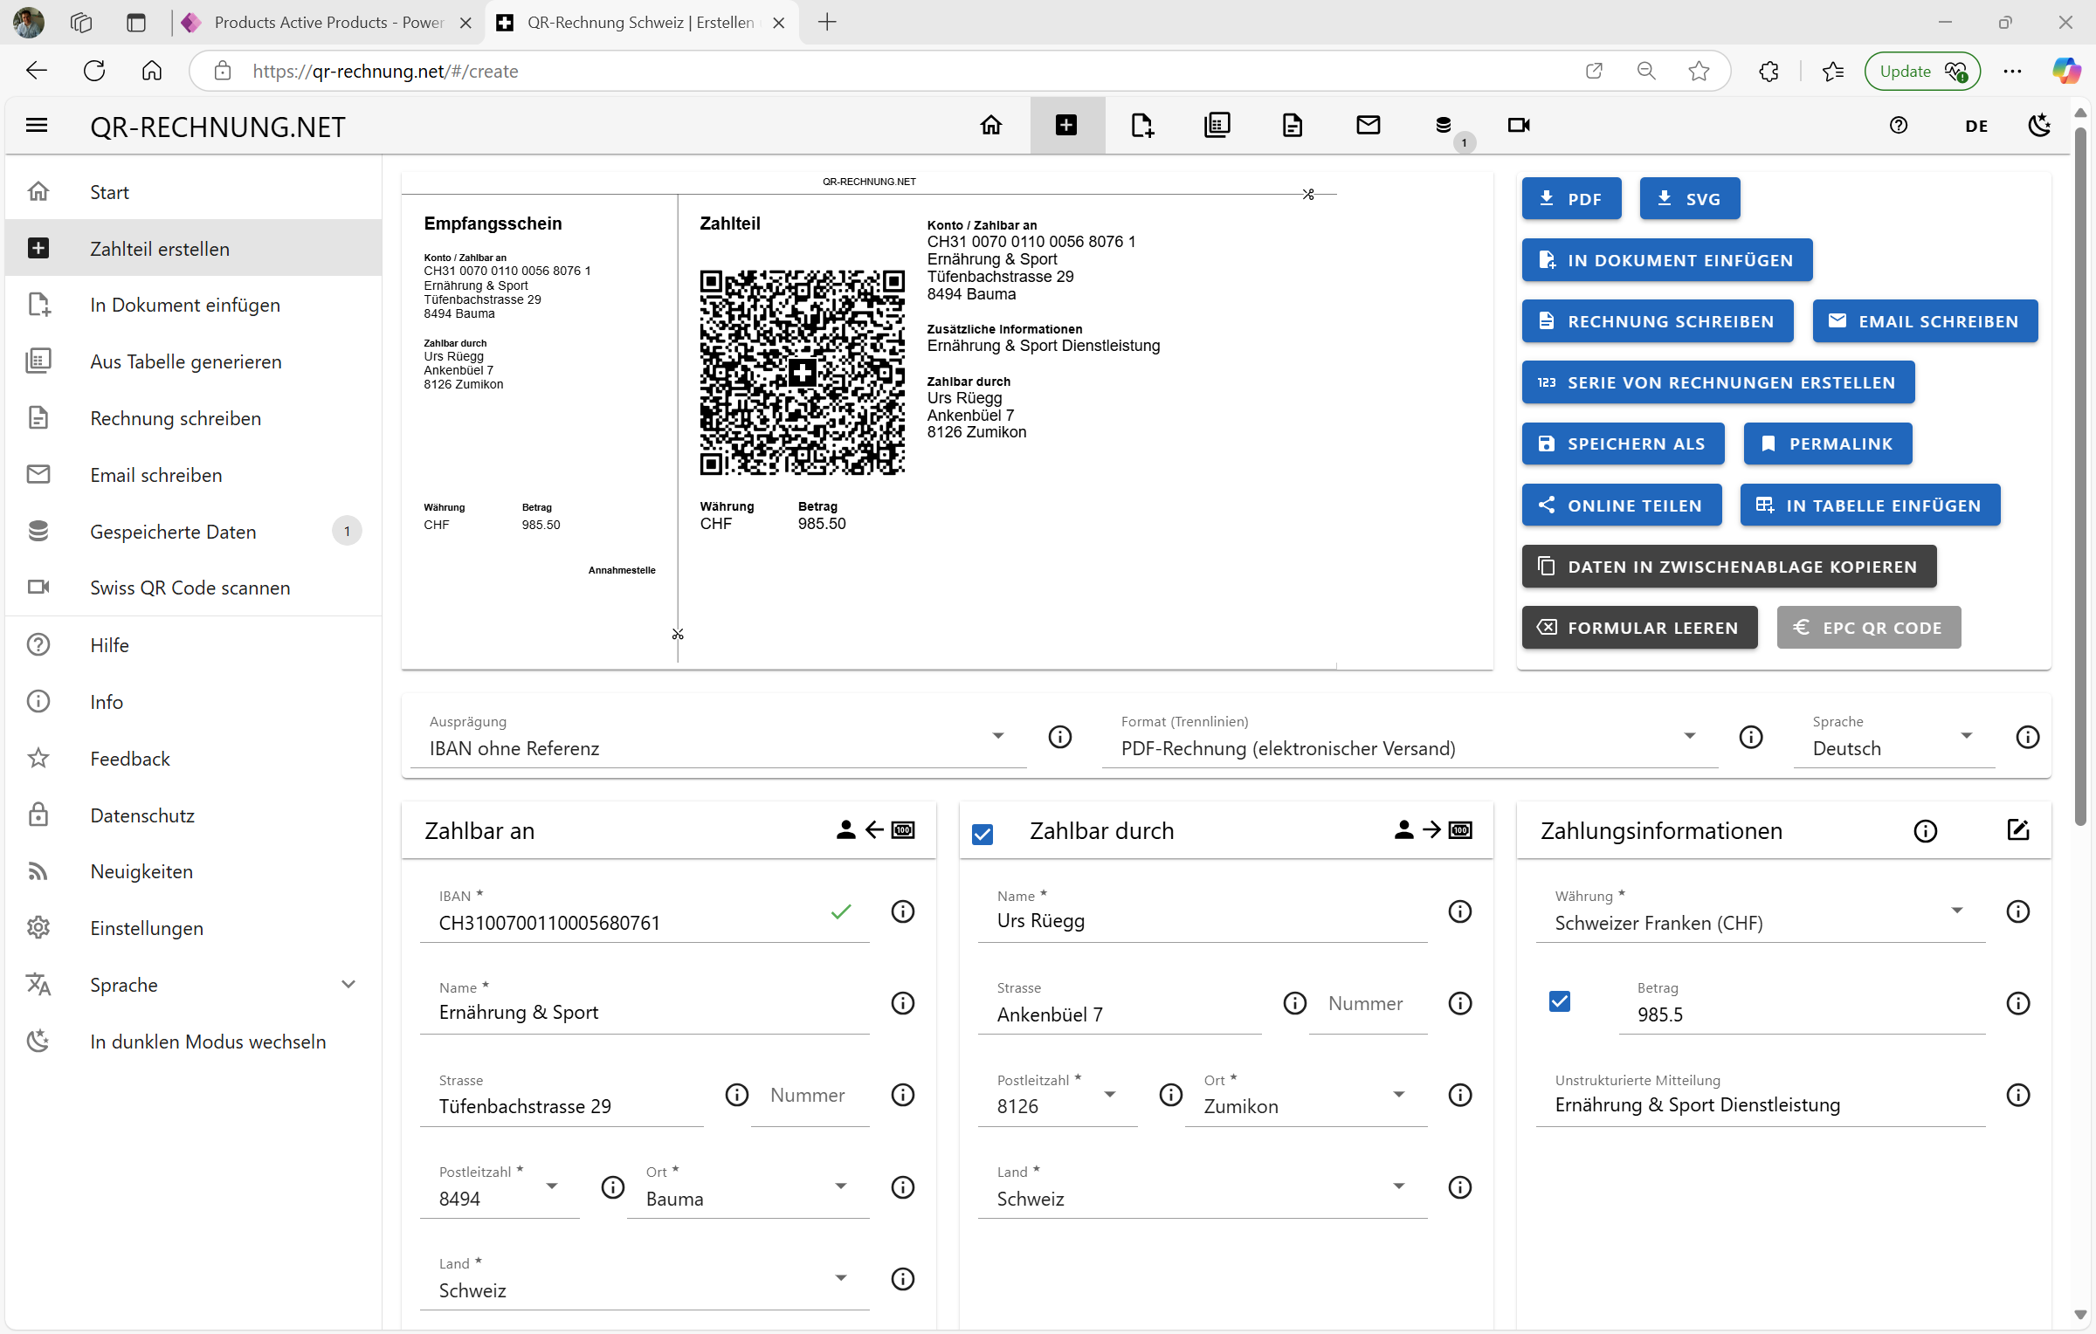The width and height of the screenshot is (2096, 1334).
Task: Click left arrow icon in Zahlbar an header
Action: (874, 830)
